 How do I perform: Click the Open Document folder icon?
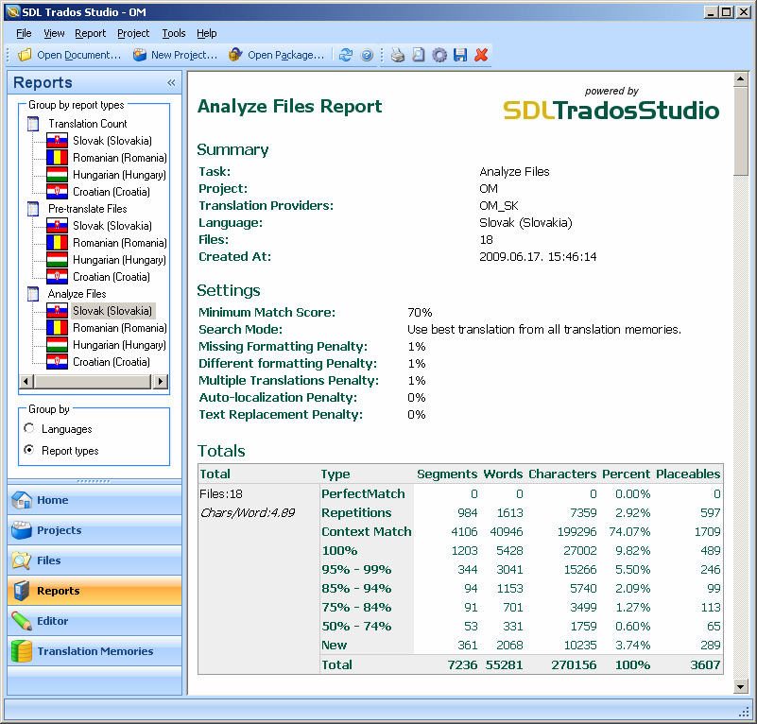click(x=25, y=55)
